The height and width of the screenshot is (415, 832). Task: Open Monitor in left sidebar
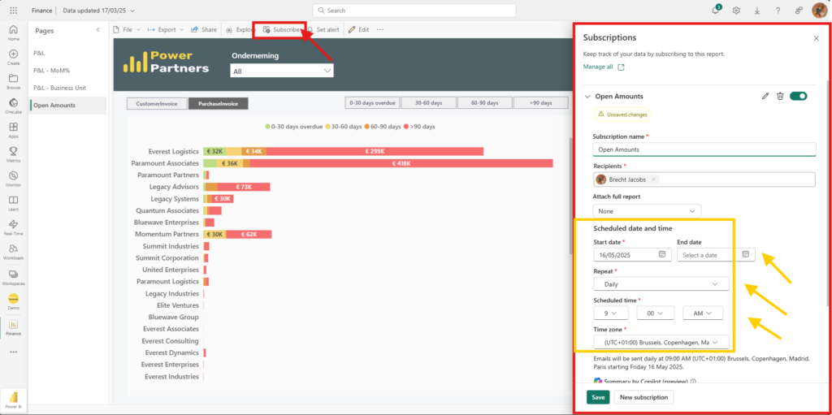pos(13,179)
